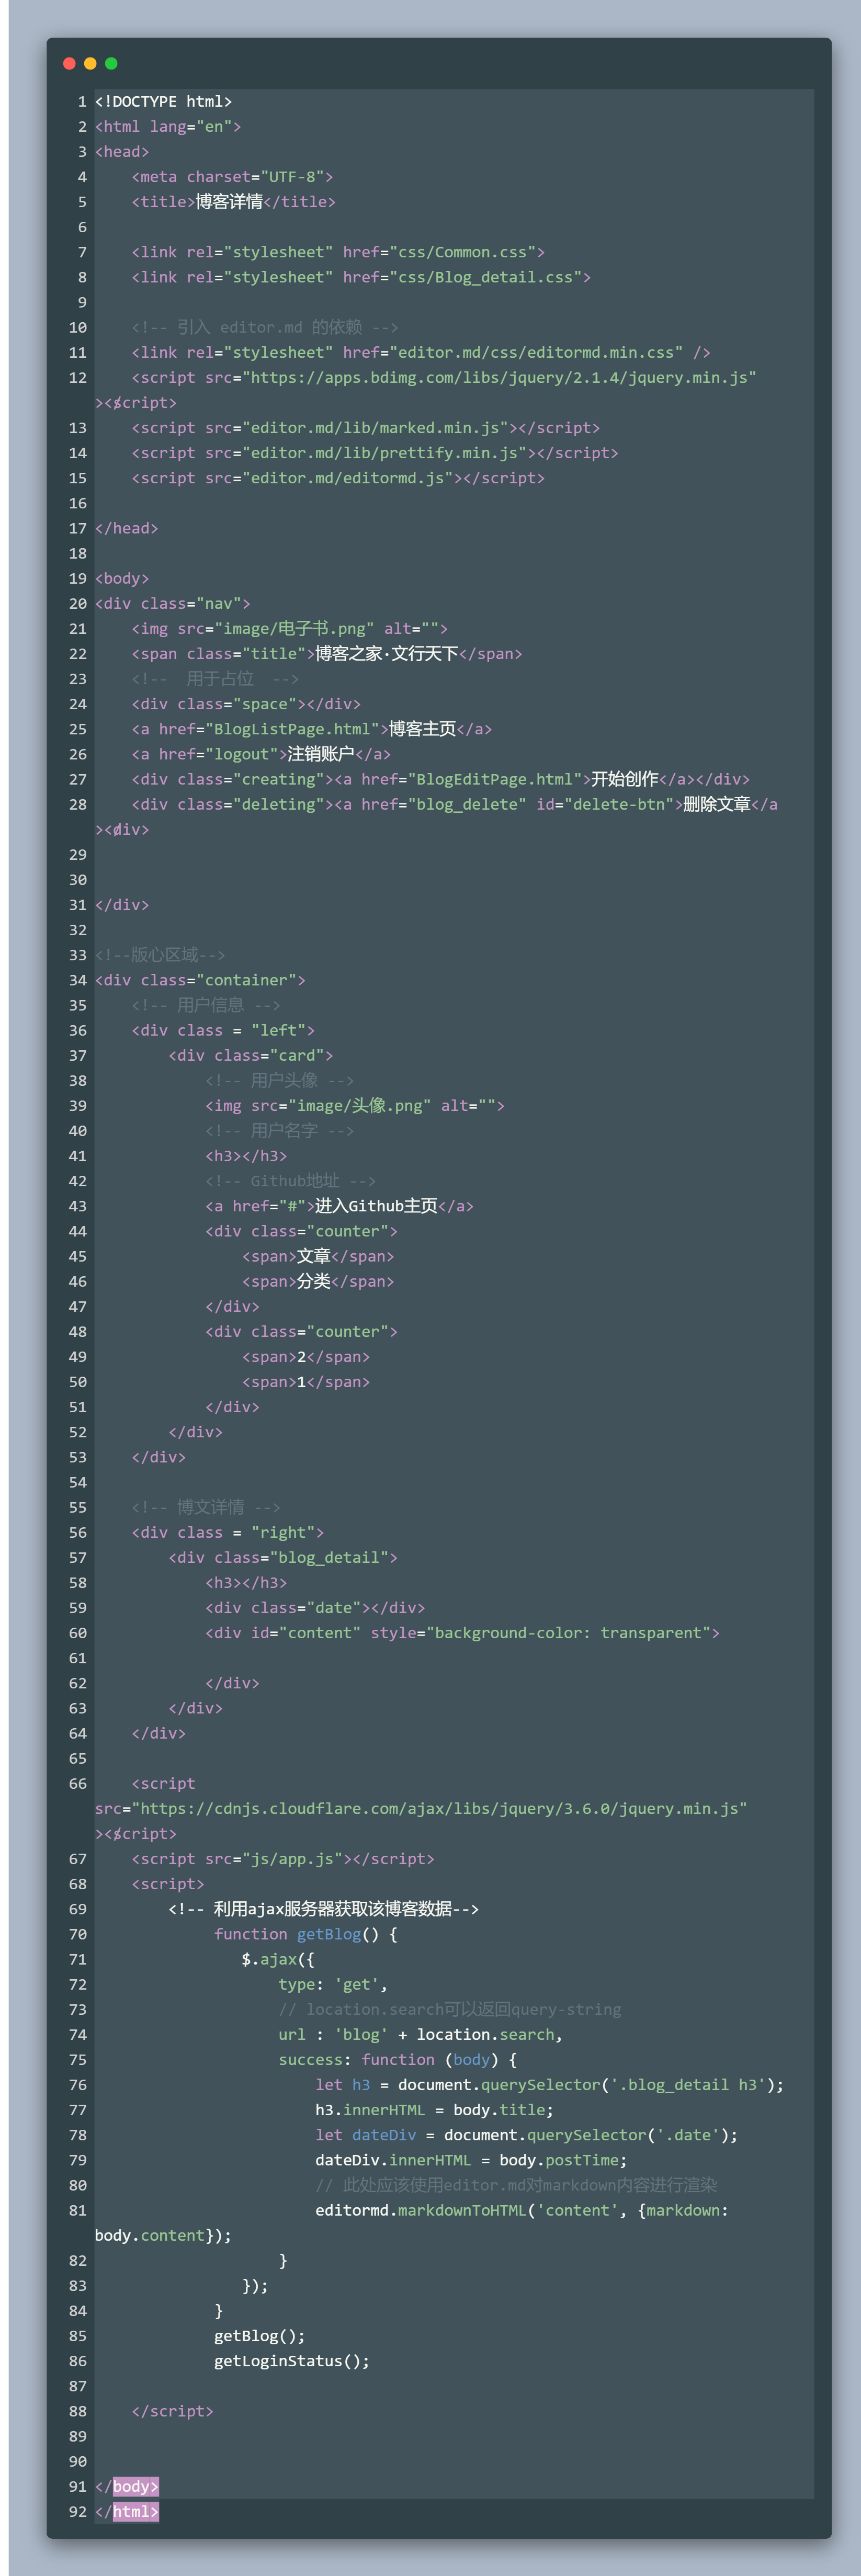Click the 版心区域 comment on line 33
The width and height of the screenshot is (861, 2576).
[160, 955]
